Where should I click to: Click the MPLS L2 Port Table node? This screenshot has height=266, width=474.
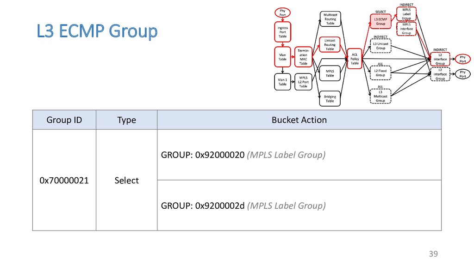point(303,82)
